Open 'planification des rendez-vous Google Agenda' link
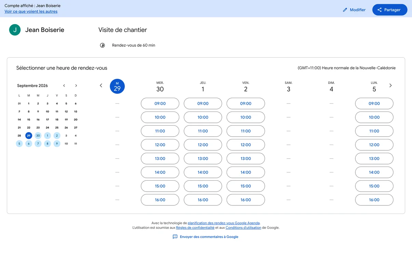The height and width of the screenshot is (258, 412). [x=224, y=223]
